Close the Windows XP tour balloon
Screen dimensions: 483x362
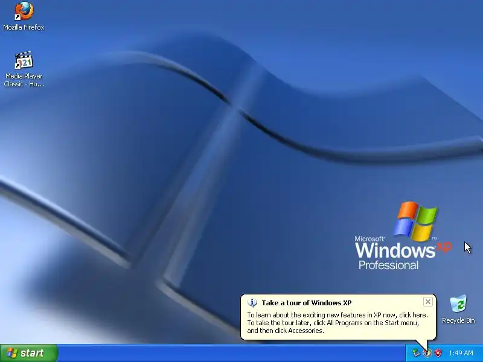coord(428,302)
